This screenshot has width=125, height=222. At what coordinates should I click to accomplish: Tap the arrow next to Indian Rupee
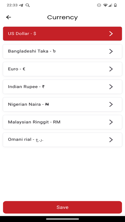click(x=111, y=87)
